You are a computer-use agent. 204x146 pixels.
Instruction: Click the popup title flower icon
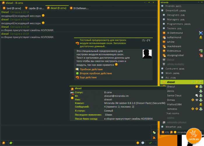pyautogui.click(x=77, y=43)
